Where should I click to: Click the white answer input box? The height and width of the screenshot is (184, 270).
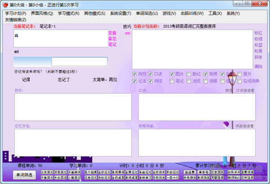(79, 62)
